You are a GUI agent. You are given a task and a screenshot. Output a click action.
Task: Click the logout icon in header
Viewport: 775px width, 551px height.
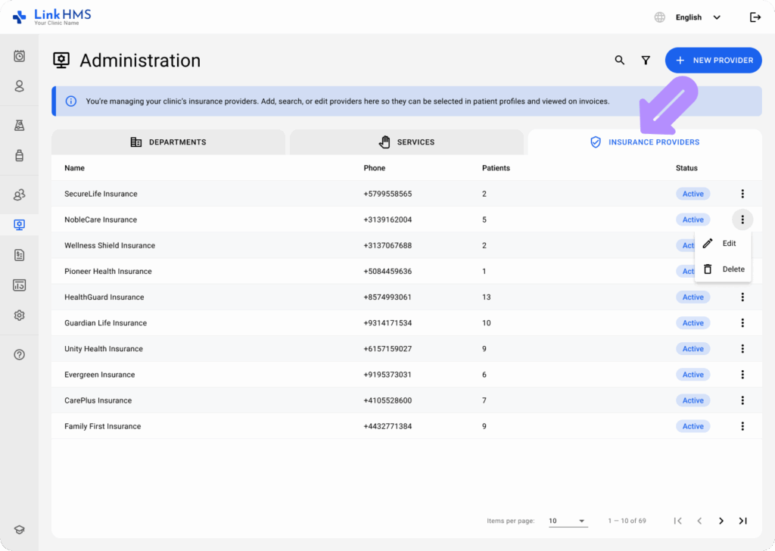click(x=755, y=17)
